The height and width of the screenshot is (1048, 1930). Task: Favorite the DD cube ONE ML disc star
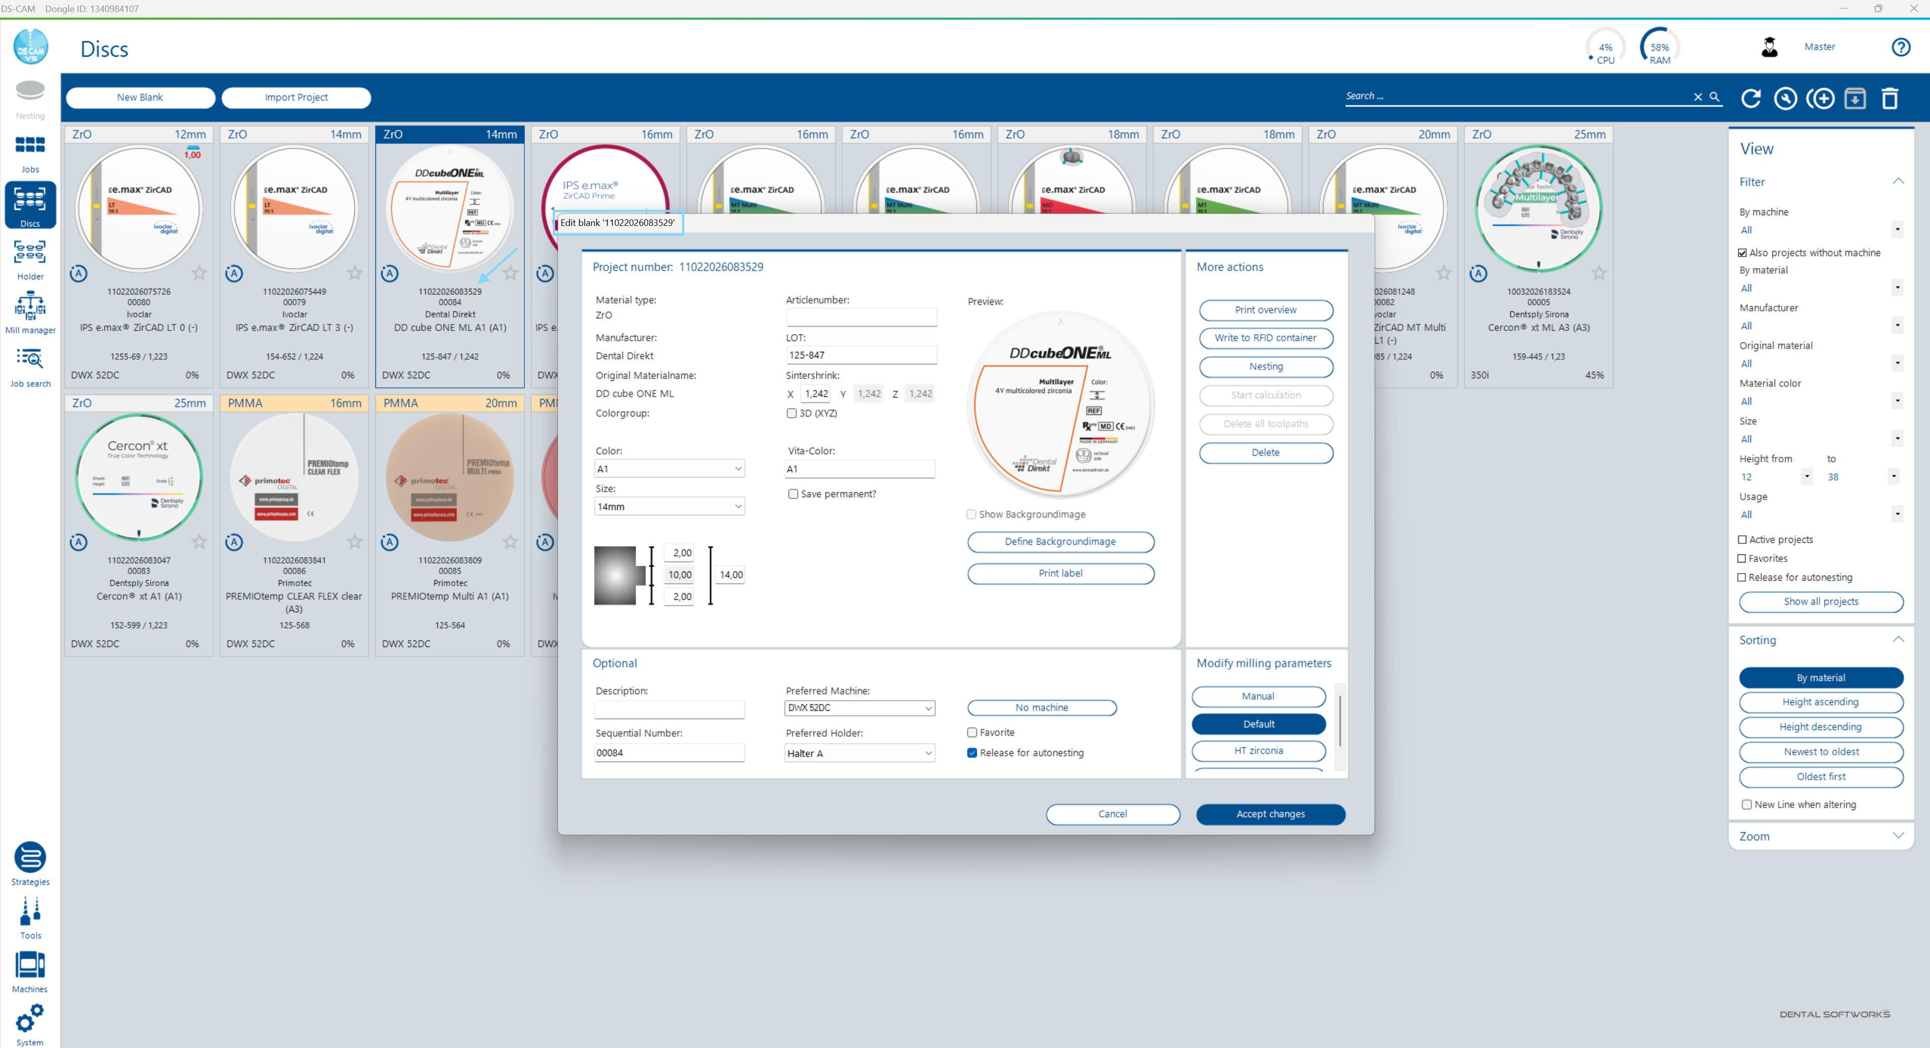point(510,273)
